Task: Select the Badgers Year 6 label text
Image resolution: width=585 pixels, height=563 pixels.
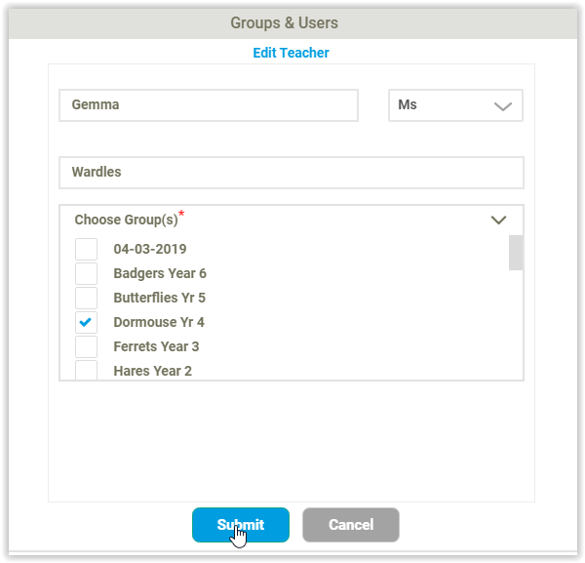Action: (x=160, y=273)
